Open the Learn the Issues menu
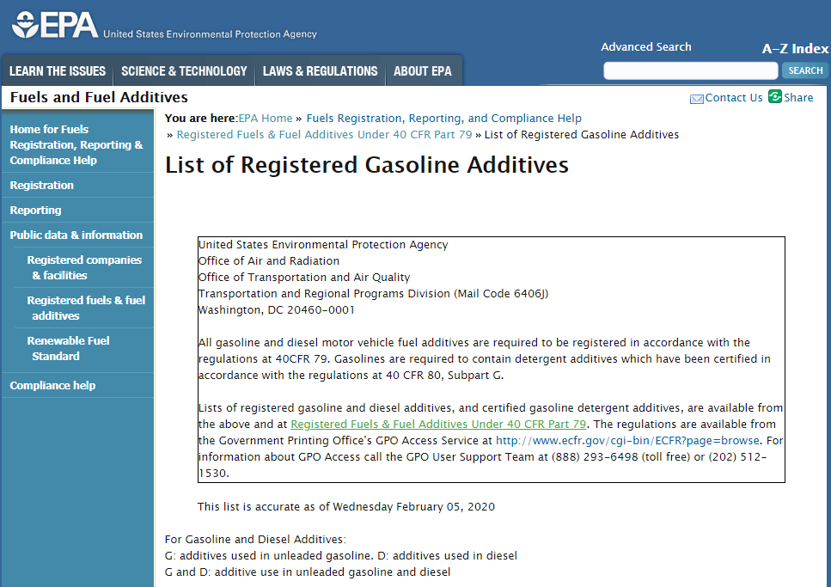 [58, 71]
